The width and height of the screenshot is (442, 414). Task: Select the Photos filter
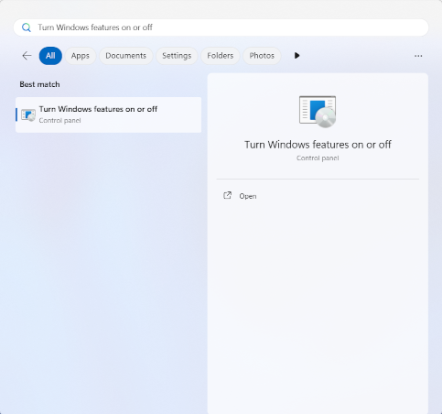(262, 56)
